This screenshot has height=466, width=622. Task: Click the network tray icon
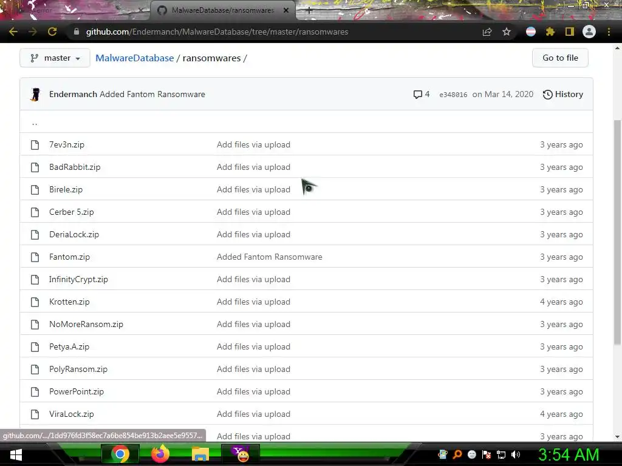pos(501,454)
